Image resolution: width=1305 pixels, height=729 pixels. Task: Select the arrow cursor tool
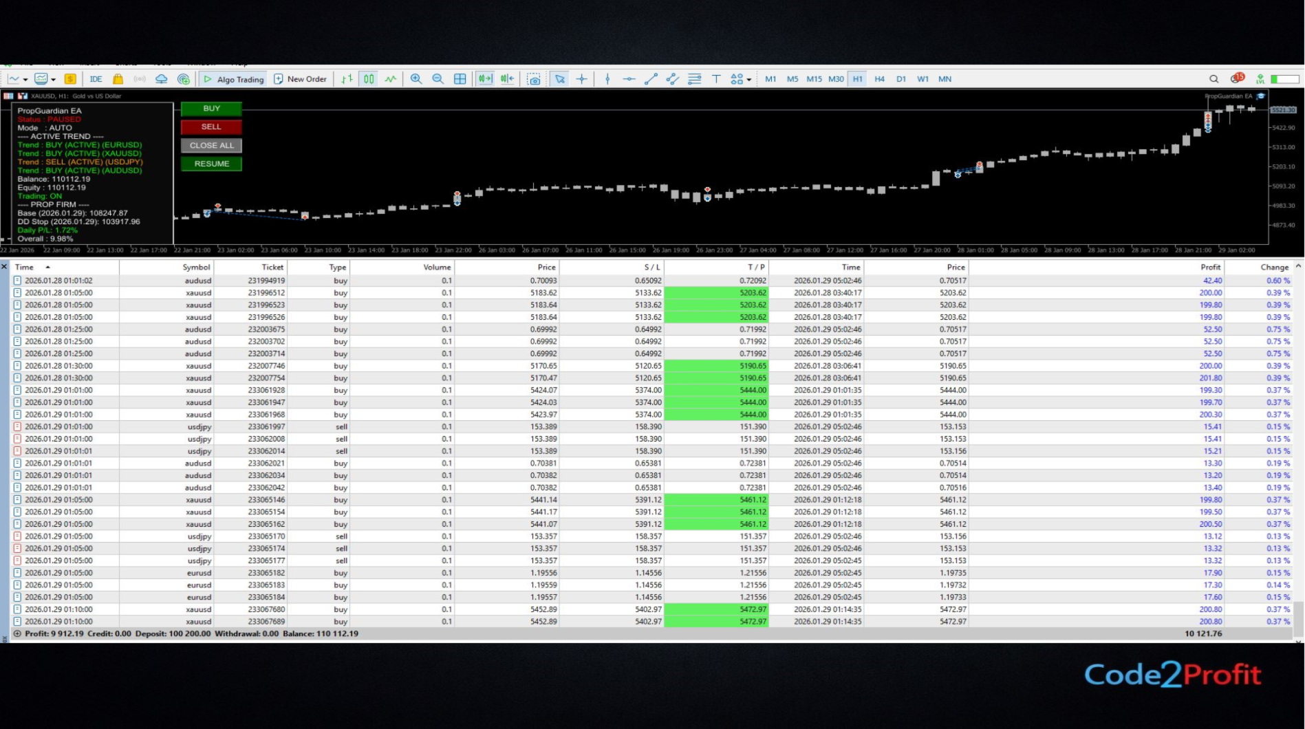point(560,79)
